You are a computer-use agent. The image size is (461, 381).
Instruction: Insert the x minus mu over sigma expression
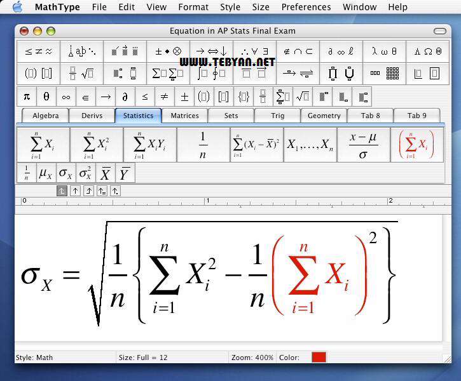pyautogui.click(x=363, y=145)
